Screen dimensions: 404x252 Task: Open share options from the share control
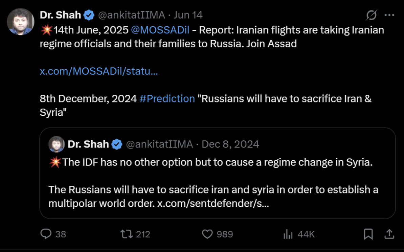click(389, 234)
